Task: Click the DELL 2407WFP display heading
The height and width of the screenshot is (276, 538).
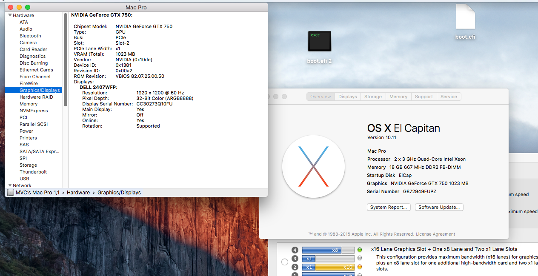Action: click(x=98, y=87)
